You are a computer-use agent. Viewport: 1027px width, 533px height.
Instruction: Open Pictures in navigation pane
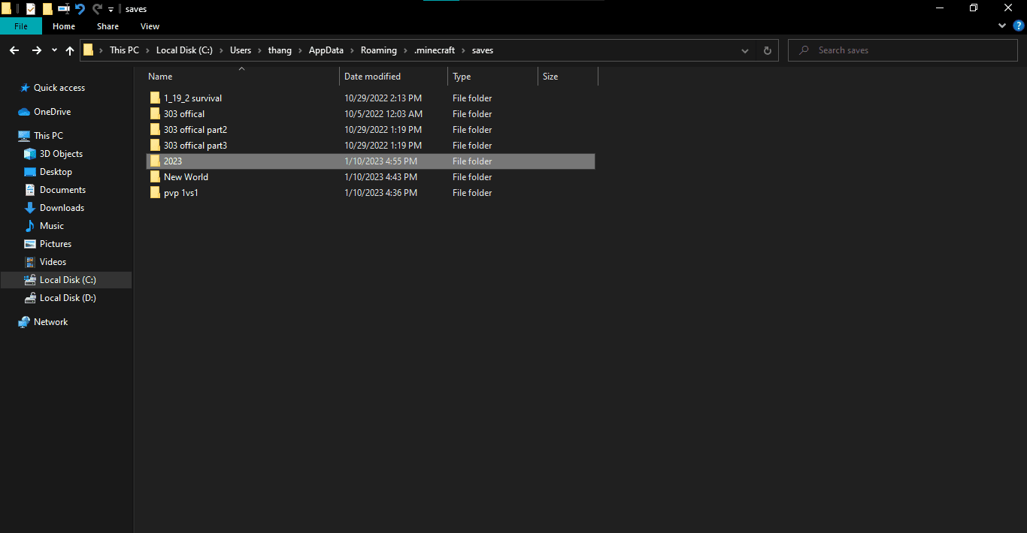point(56,244)
